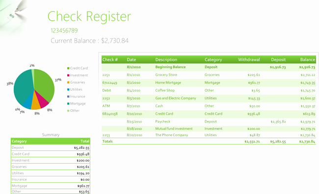Select the pink 8% Investment pie slice

click(42, 100)
